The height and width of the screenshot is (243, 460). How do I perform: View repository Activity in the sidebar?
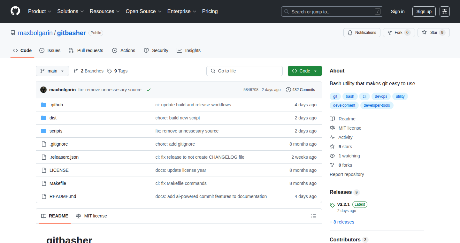pyautogui.click(x=341, y=137)
